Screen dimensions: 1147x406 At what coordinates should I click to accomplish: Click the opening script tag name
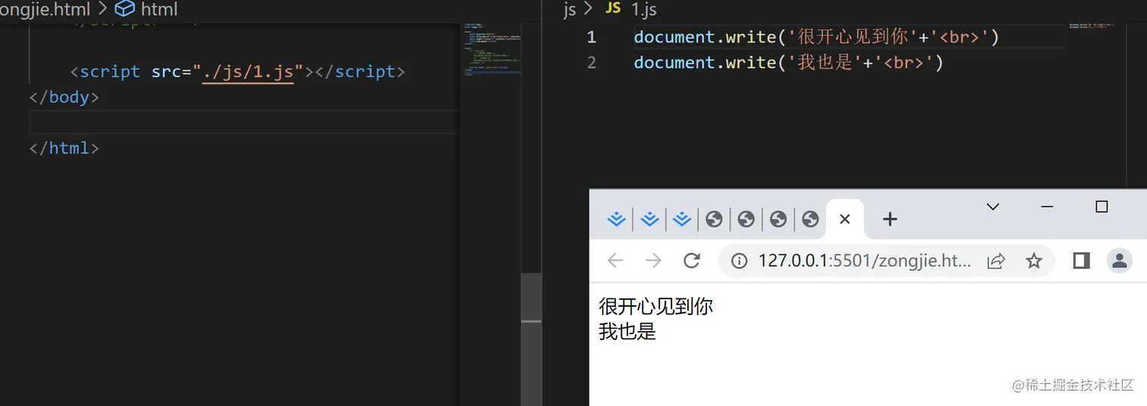tap(110, 72)
